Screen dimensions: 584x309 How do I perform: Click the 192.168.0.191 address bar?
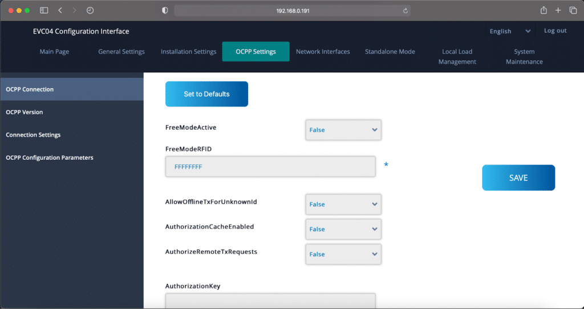(293, 10)
